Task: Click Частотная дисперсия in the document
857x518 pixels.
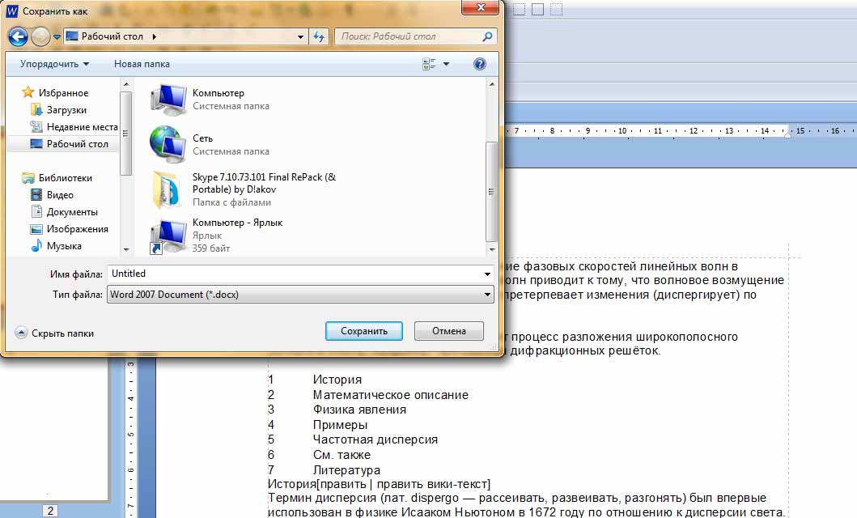Action: (x=375, y=439)
